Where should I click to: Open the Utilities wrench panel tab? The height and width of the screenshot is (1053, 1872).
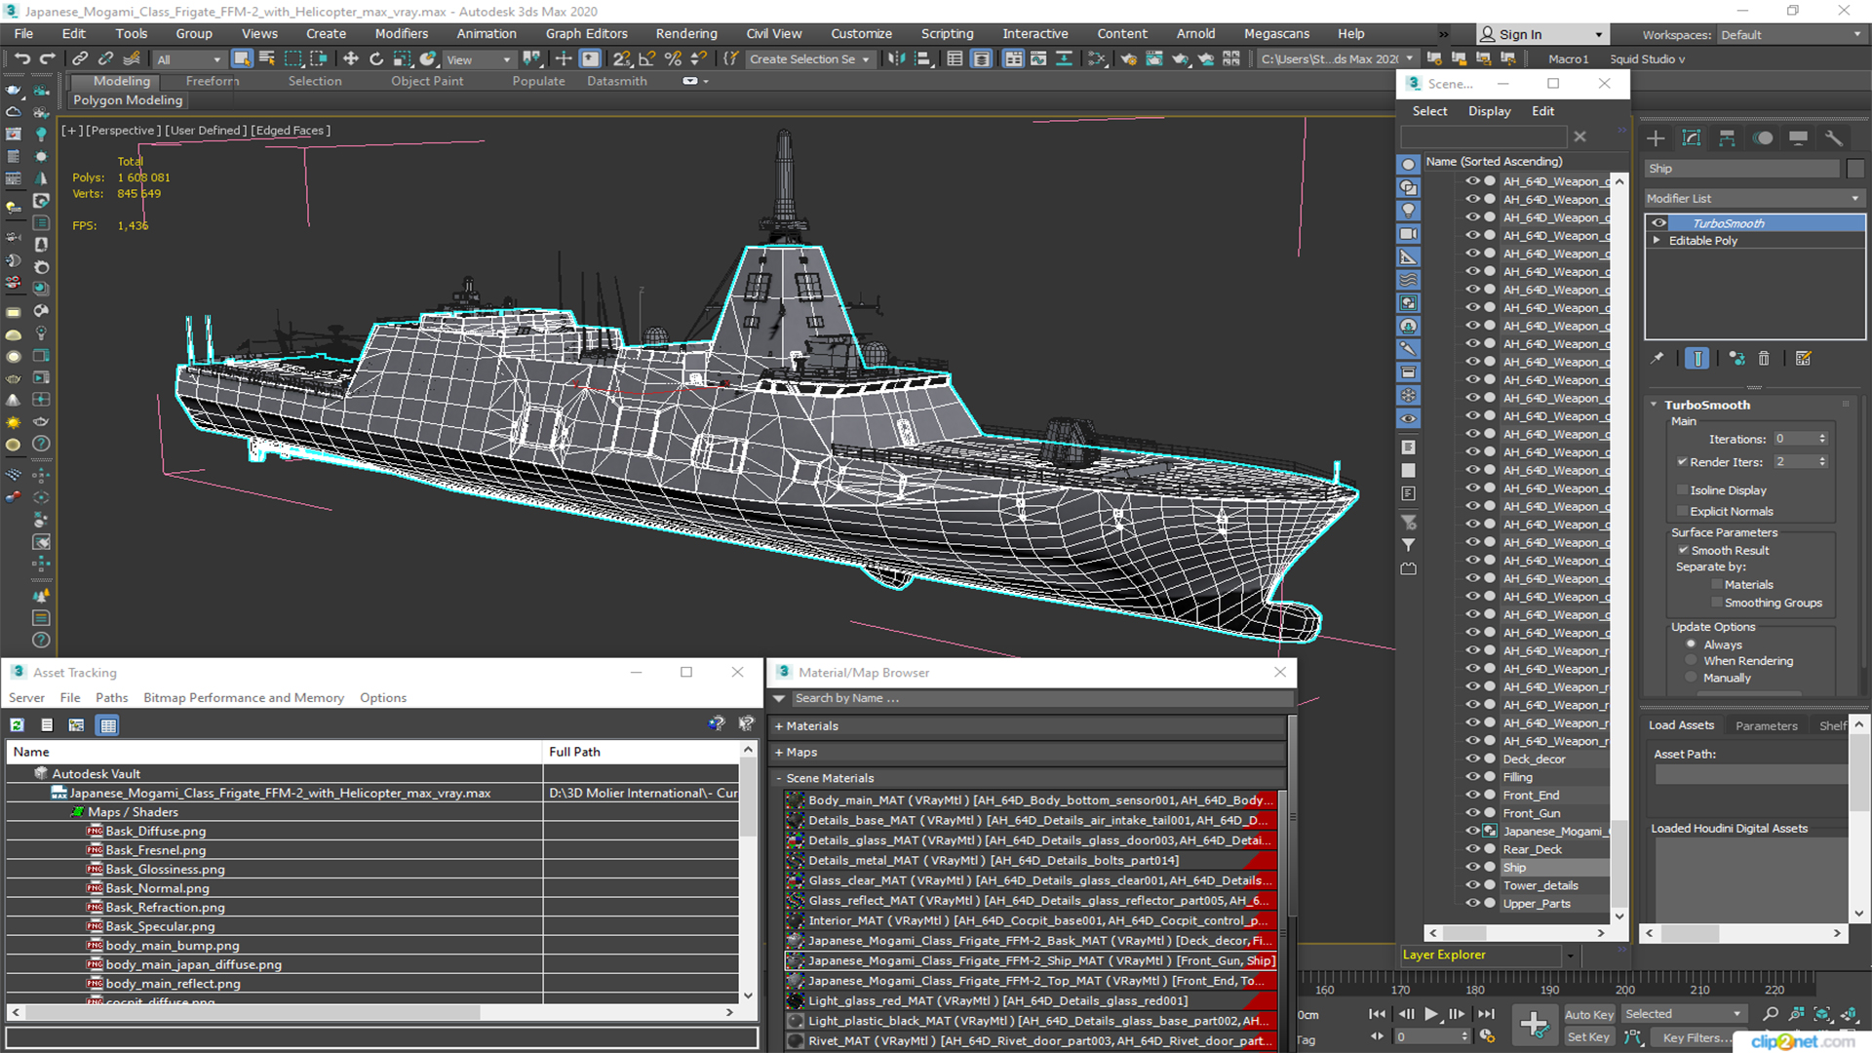tap(1834, 138)
